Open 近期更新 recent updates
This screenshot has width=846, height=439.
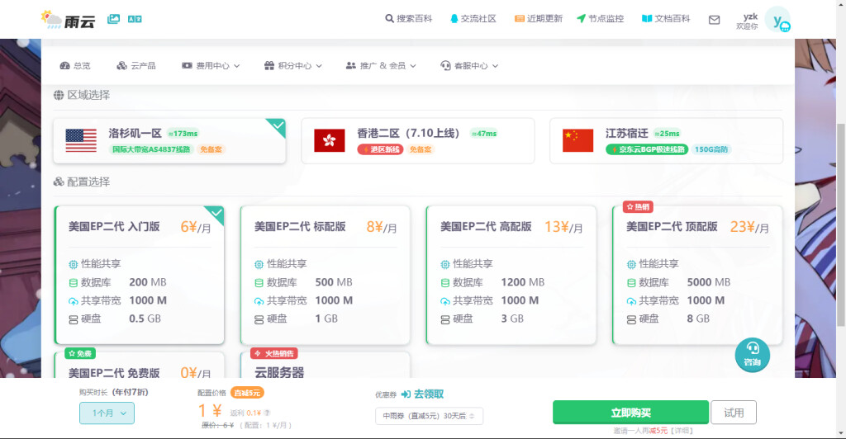tap(538, 19)
